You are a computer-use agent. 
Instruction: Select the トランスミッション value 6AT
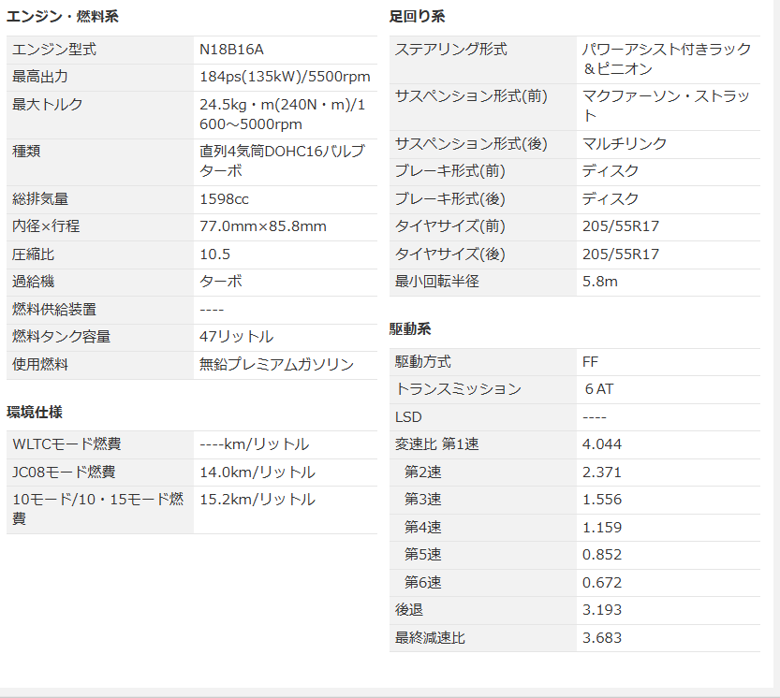coord(597,389)
